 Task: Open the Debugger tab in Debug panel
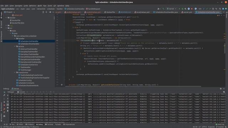click(11, 92)
